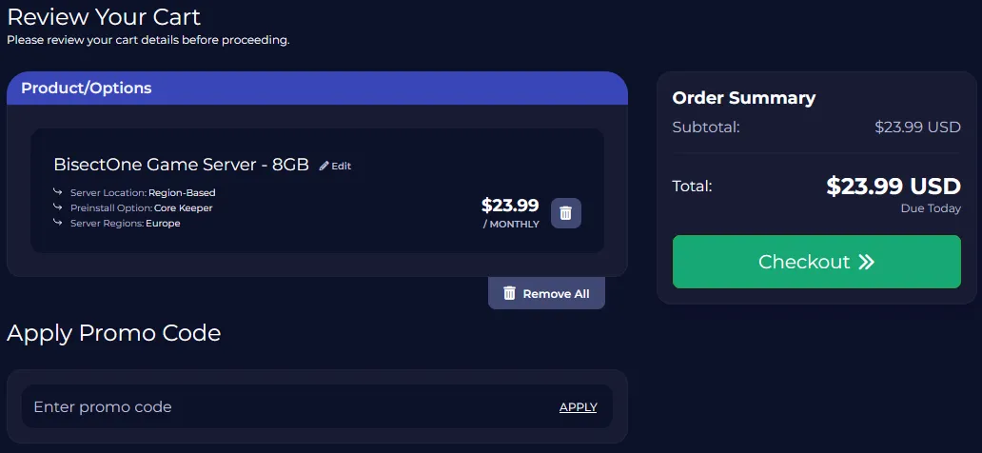The width and height of the screenshot is (982, 453).
Task: Click the APPLY promo code link
Action: [578, 407]
